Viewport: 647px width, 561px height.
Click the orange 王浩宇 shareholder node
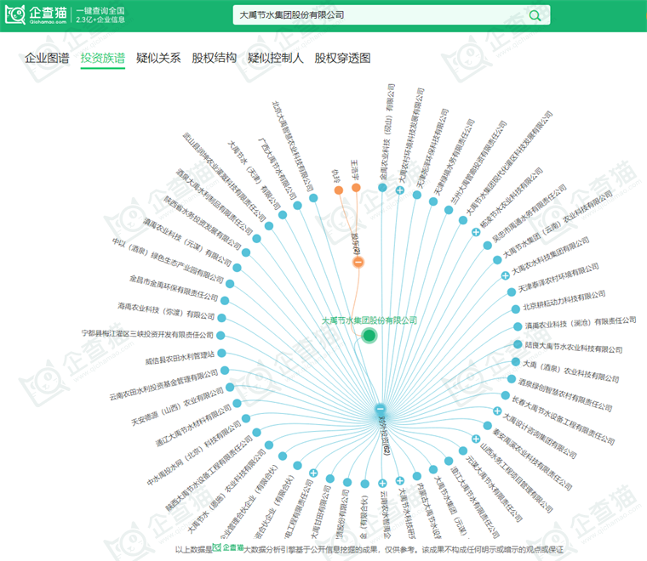coord(356,188)
